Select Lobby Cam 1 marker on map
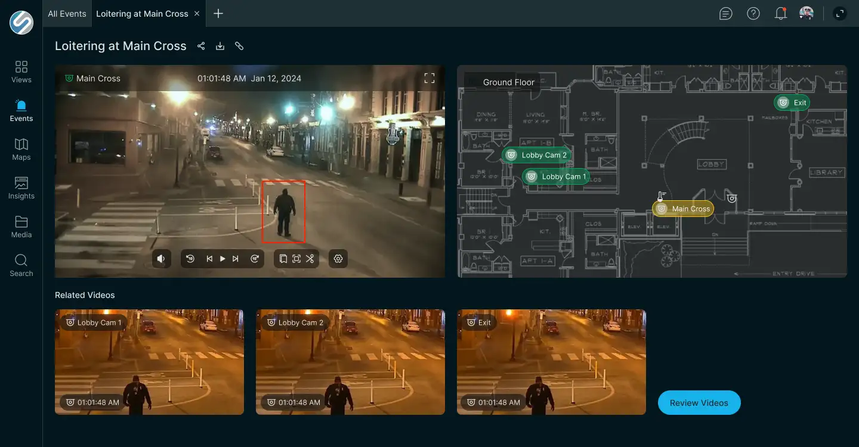This screenshot has width=859, height=447. 557,176
